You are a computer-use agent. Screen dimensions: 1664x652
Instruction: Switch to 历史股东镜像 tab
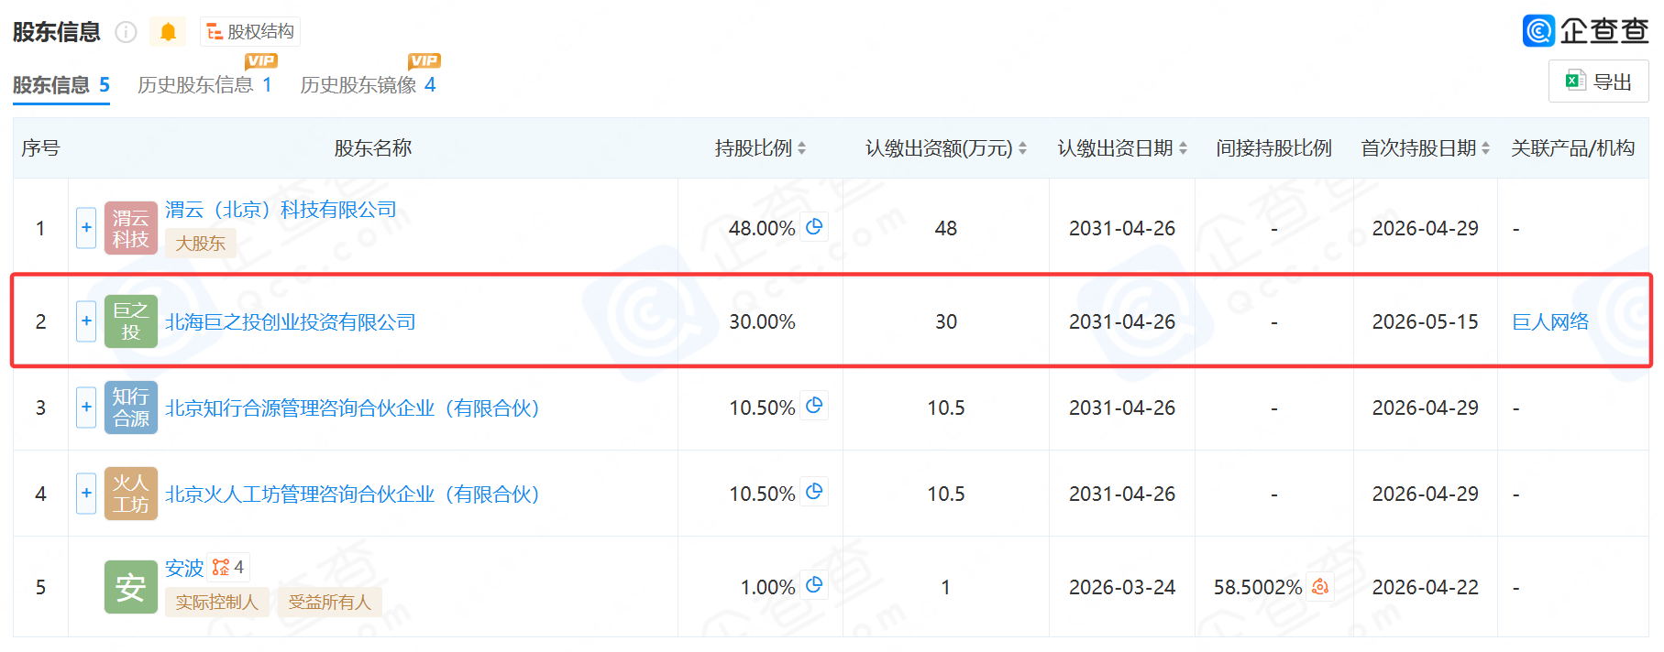[368, 85]
